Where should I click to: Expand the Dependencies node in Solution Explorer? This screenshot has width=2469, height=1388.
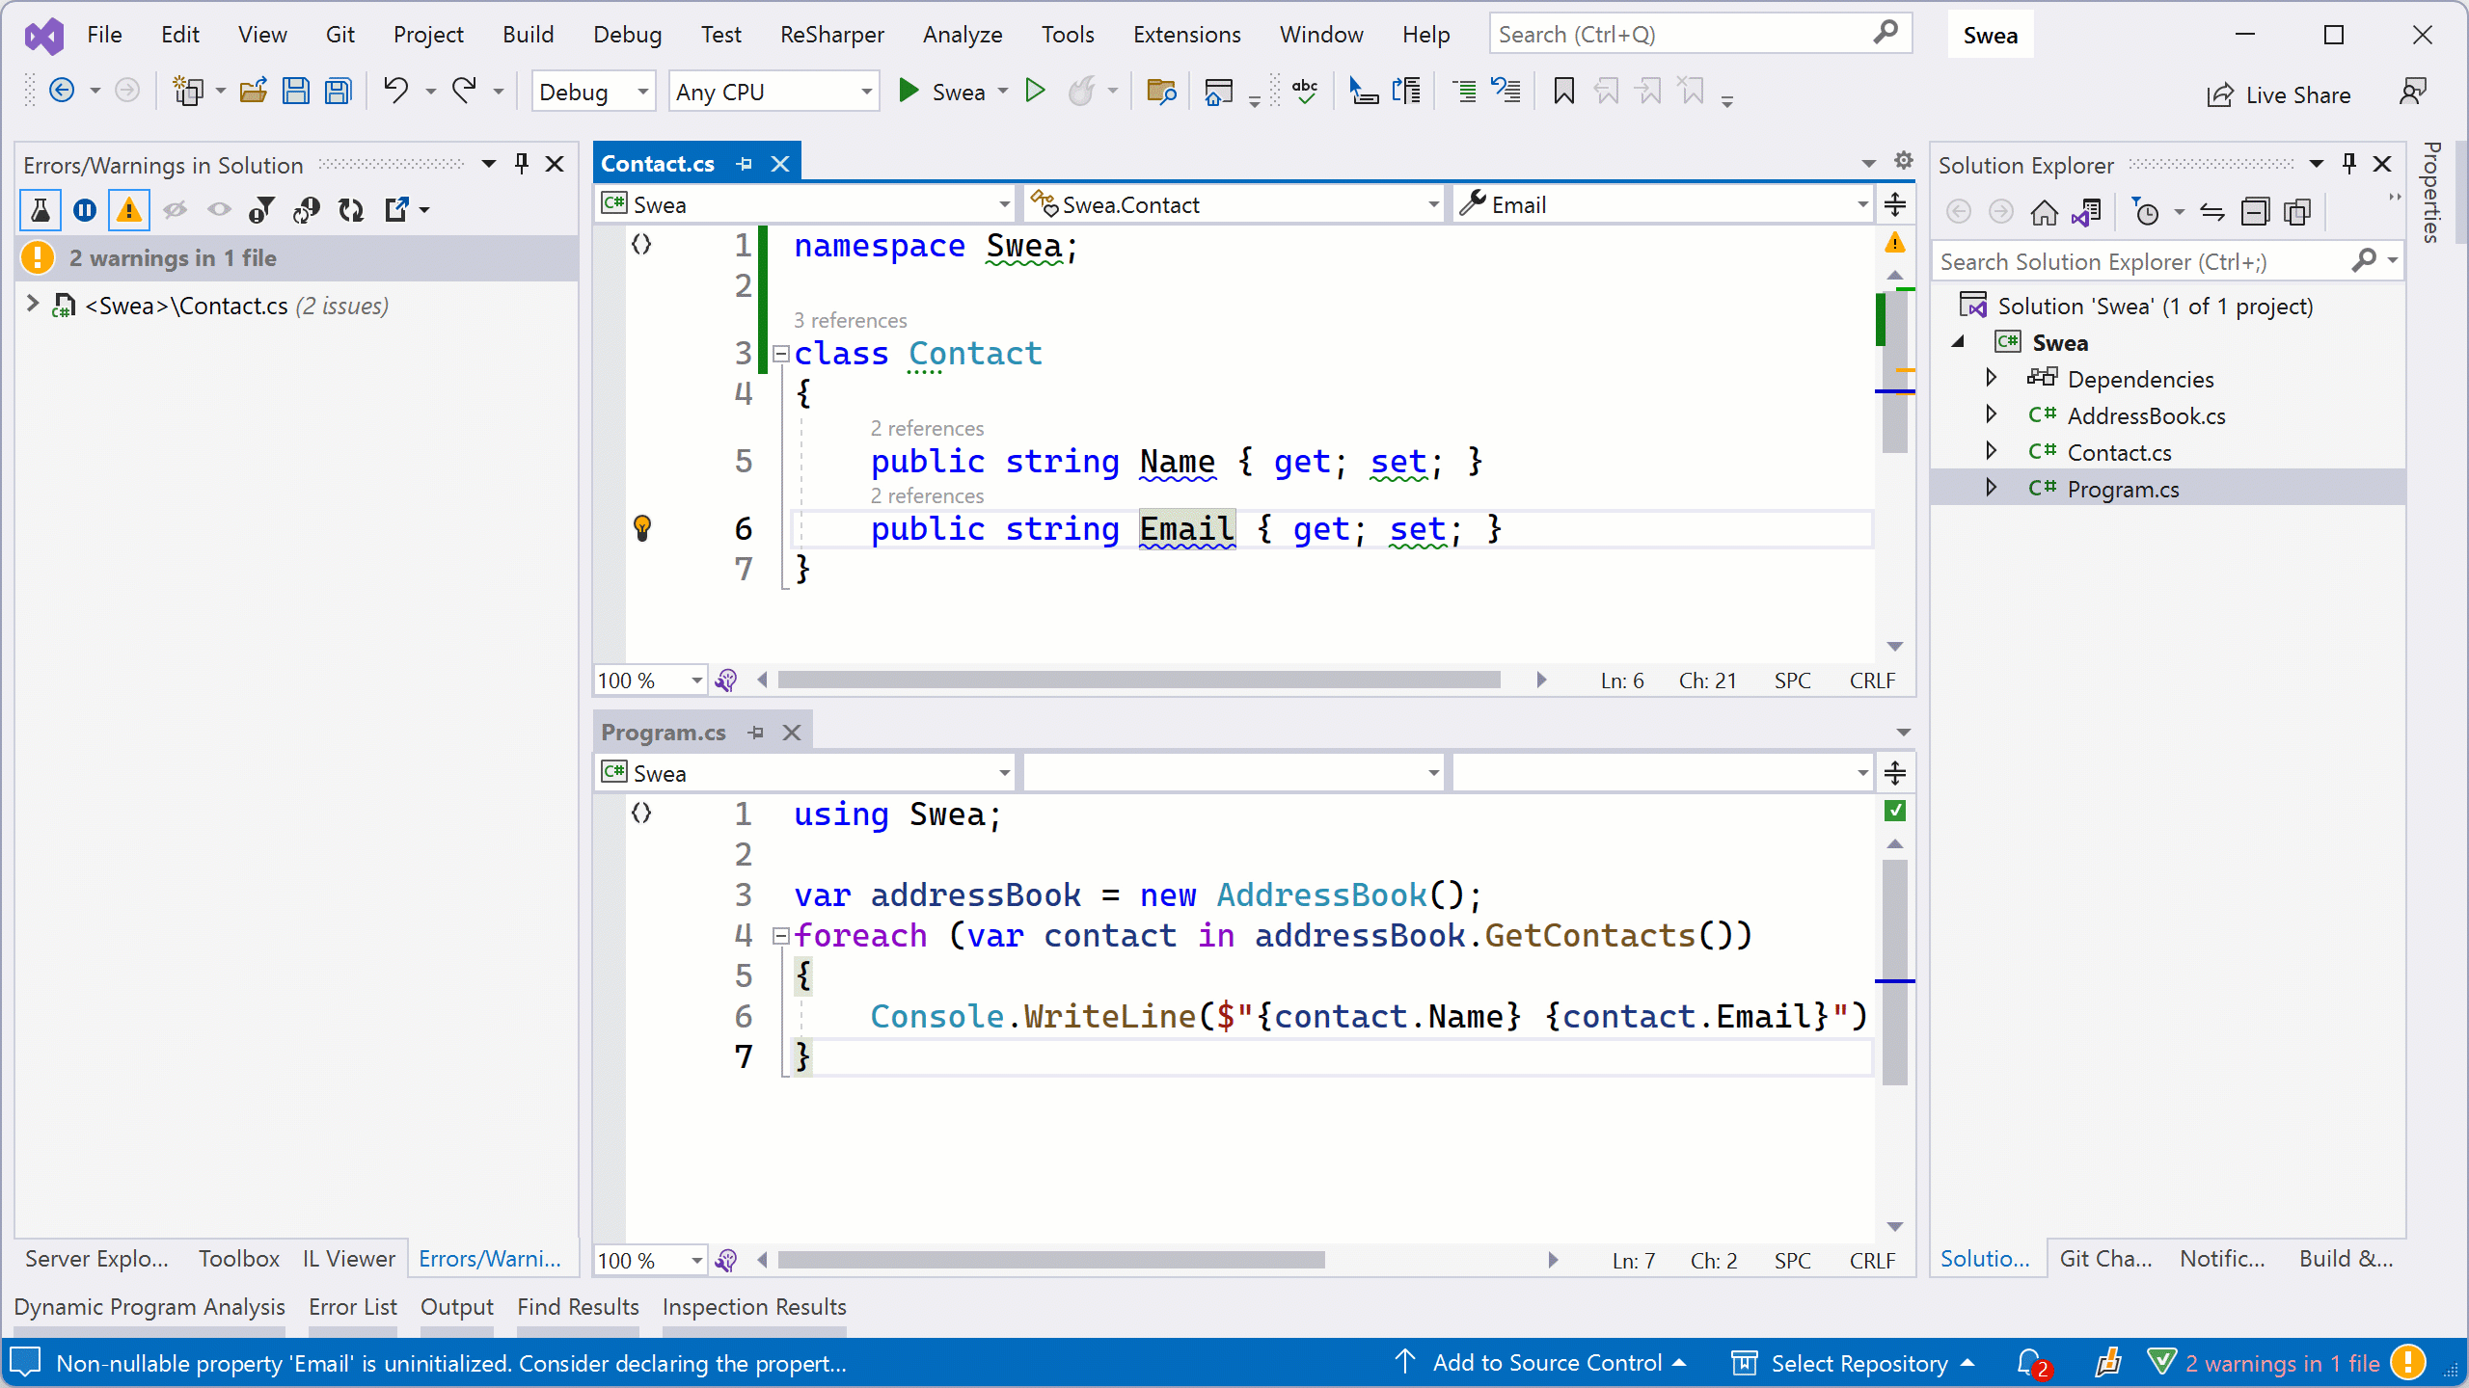coord(1991,378)
